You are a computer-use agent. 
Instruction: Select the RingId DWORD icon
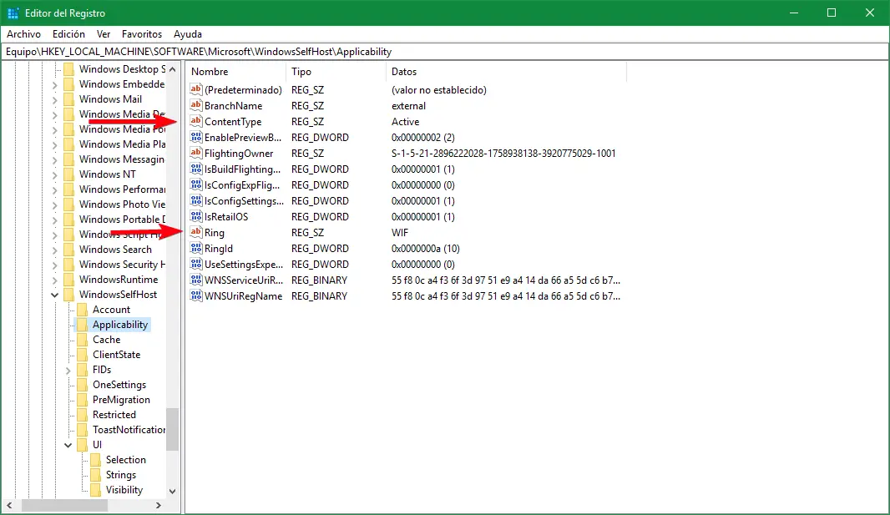point(196,248)
